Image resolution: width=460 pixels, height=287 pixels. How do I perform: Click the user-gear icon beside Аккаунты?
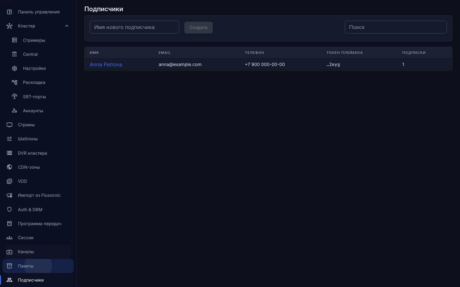click(x=15, y=111)
